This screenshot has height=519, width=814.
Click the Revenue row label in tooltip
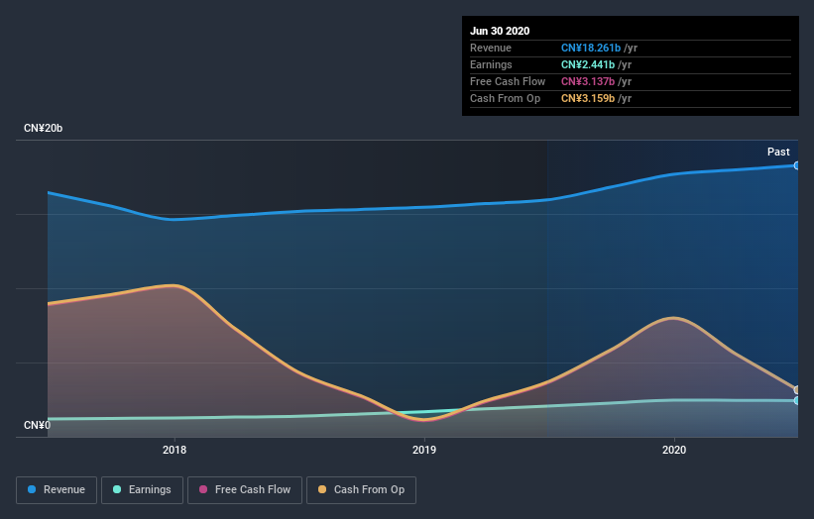coord(491,48)
